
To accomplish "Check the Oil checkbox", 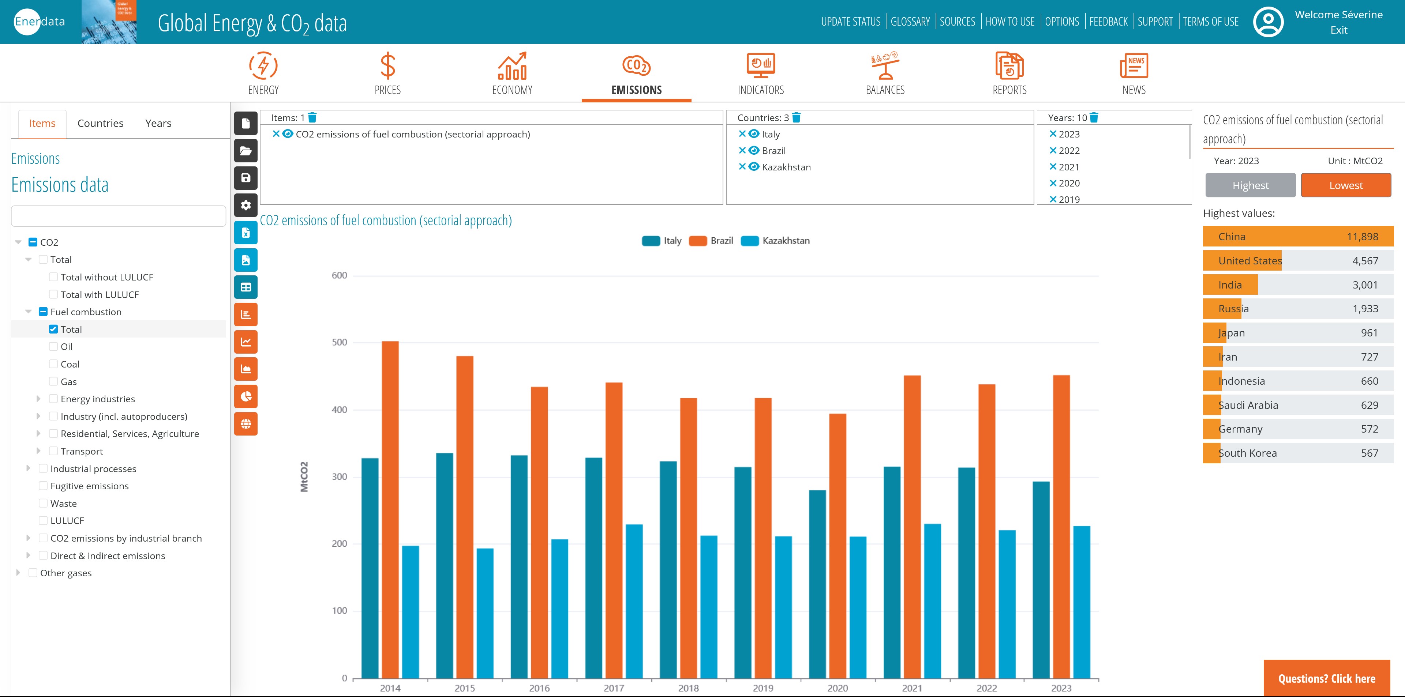I will [x=53, y=347].
